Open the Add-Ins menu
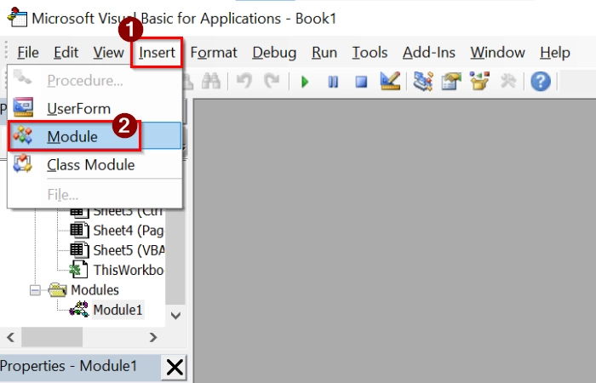The image size is (596, 383). click(x=429, y=53)
